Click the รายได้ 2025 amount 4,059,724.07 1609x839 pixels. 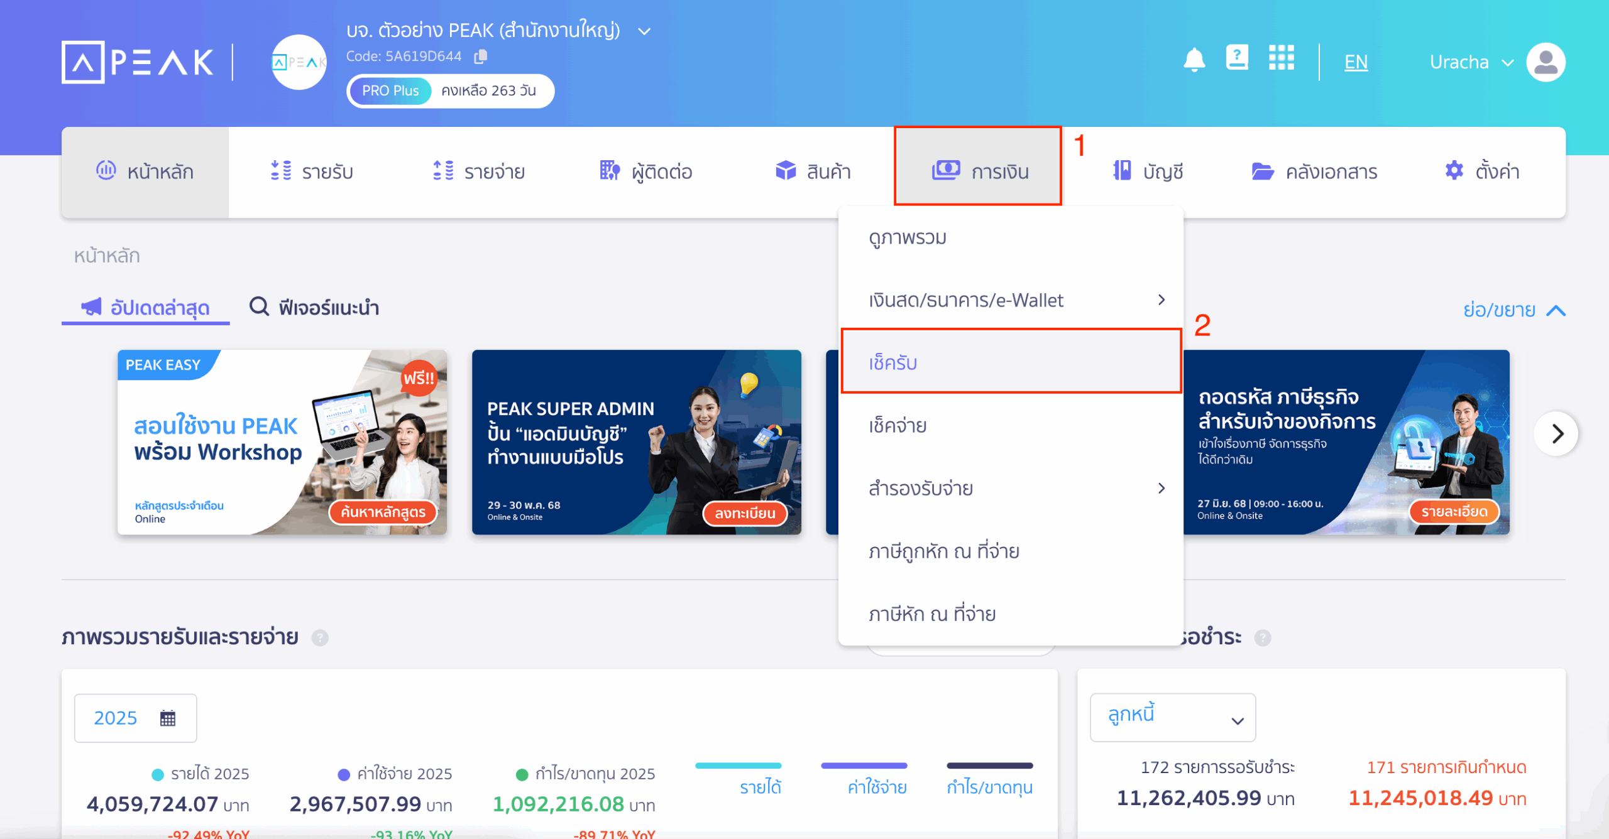(x=152, y=804)
